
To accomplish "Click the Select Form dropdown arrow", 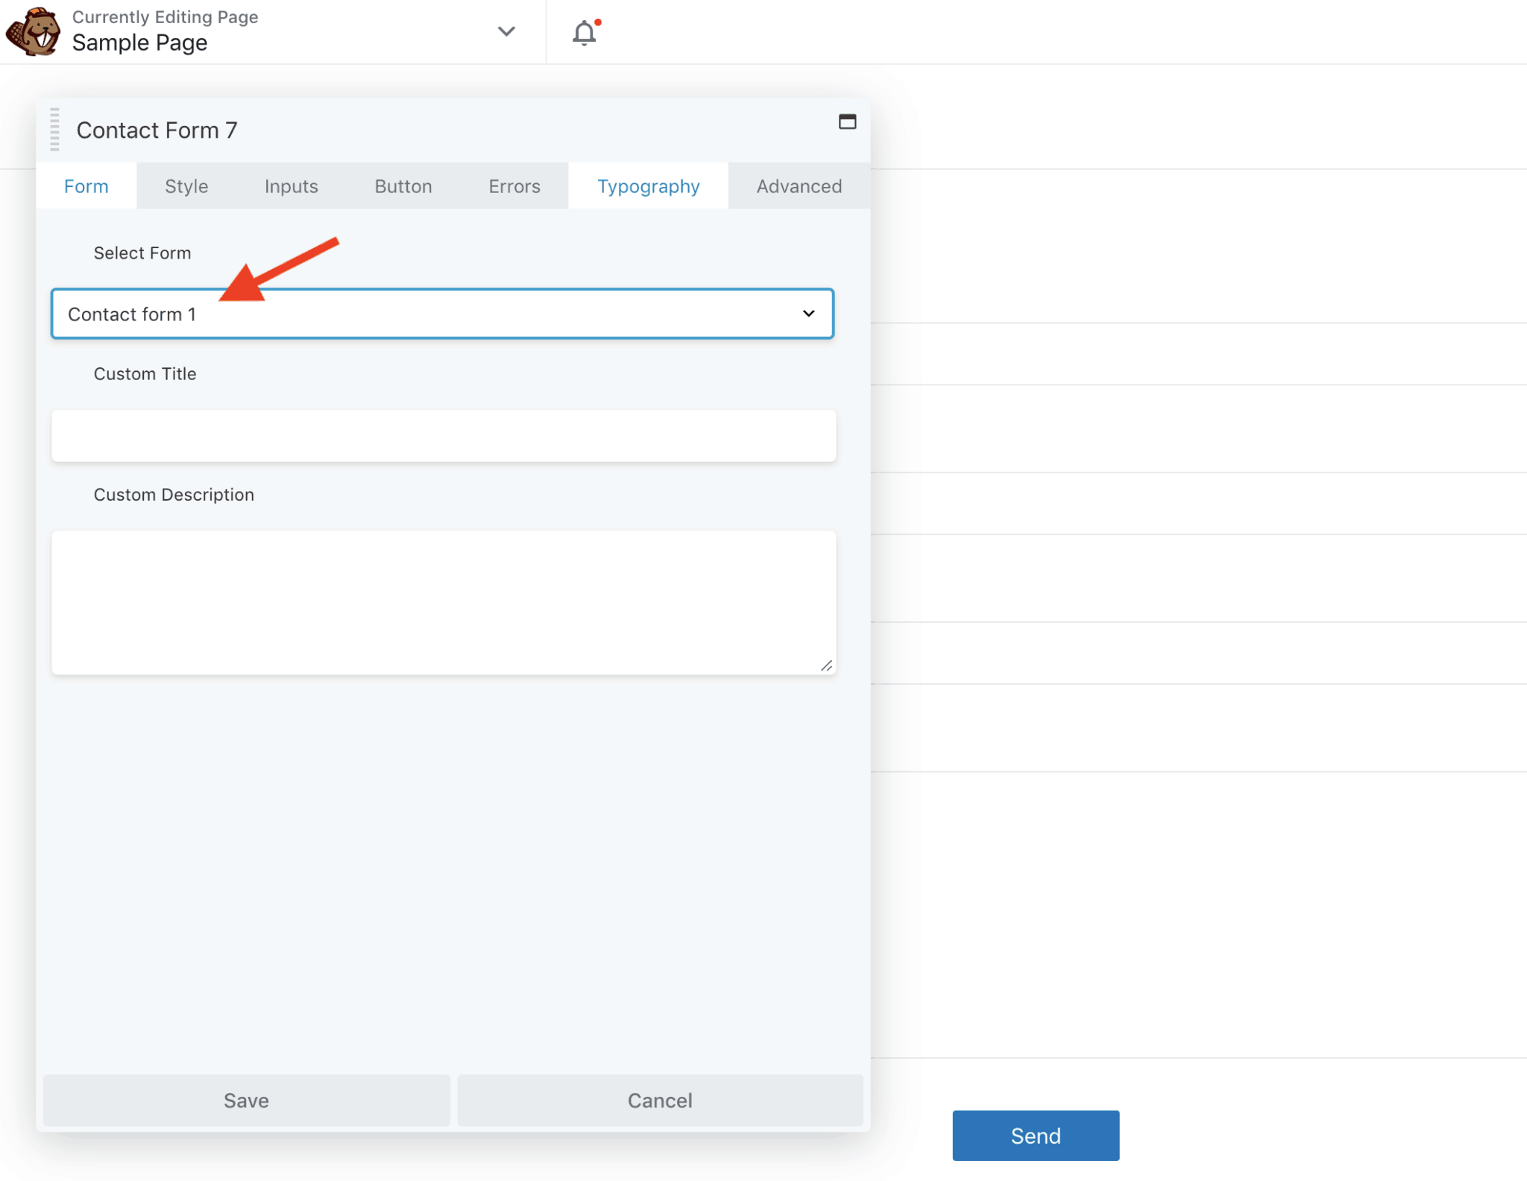I will (810, 314).
